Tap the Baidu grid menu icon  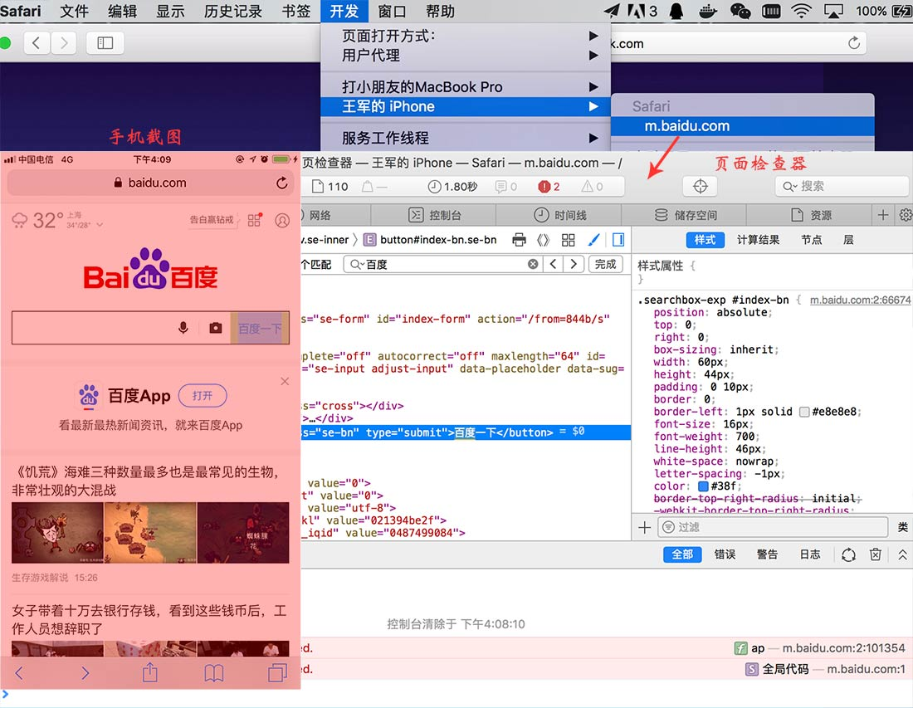[x=255, y=220]
